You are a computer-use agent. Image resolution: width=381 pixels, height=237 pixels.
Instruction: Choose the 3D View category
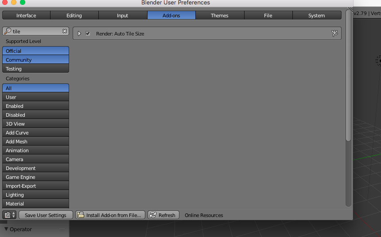tap(36, 124)
